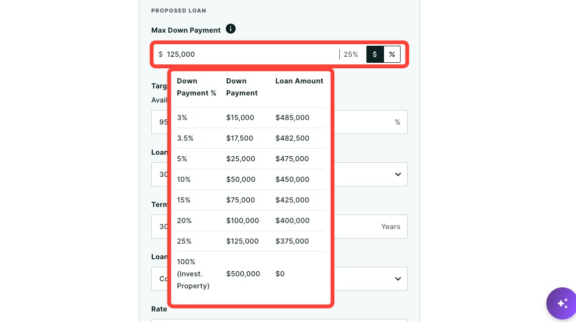Click the dollar sign prefix in field
The width and height of the screenshot is (576, 322).
(x=160, y=54)
